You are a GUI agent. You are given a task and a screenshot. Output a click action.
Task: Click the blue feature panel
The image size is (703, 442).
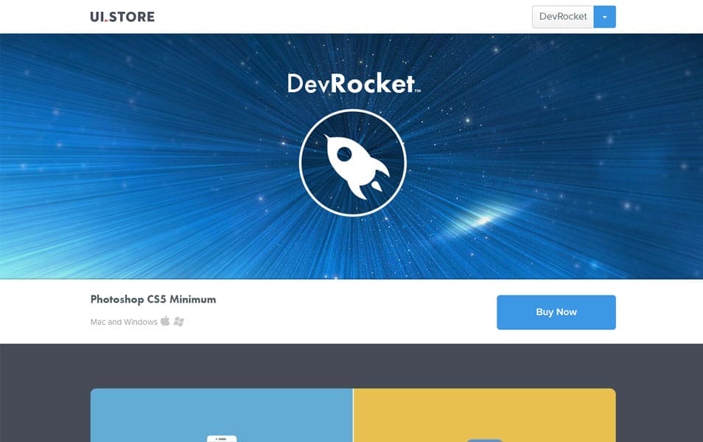click(x=222, y=415)
